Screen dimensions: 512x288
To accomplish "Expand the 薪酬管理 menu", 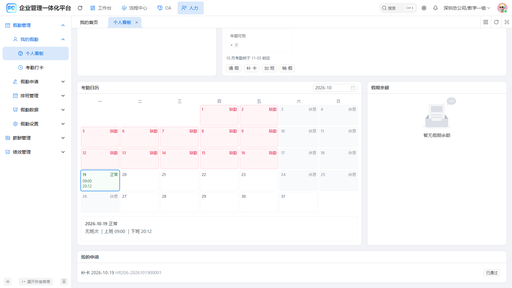I will click(x=36, y=138).
